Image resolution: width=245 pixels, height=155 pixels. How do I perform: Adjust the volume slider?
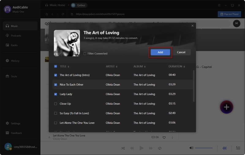pyautogui.click(x=204, y=148)
